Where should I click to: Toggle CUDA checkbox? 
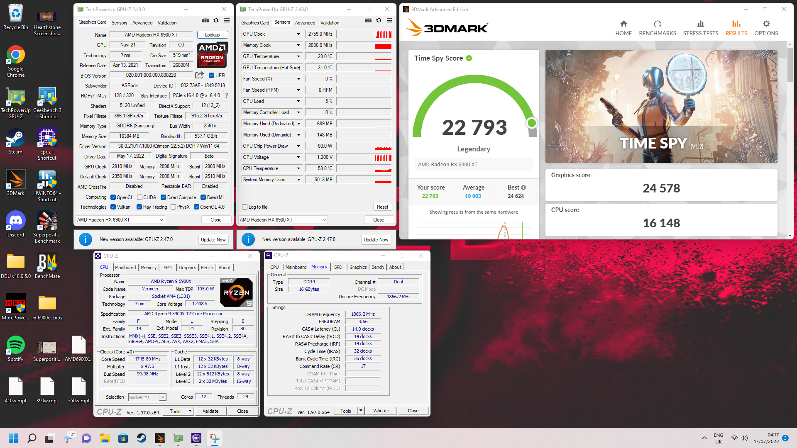(x=139, y=197)
